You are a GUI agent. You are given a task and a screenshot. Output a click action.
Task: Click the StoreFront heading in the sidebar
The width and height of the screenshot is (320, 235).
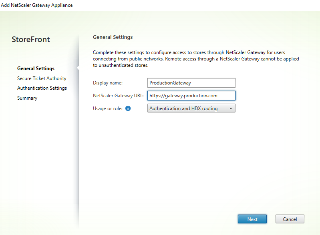click(31, 39)
